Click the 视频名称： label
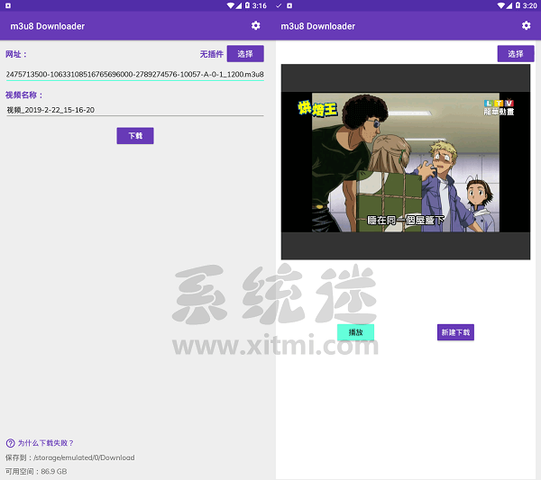The image size is (541, 480). coord(23,95)
